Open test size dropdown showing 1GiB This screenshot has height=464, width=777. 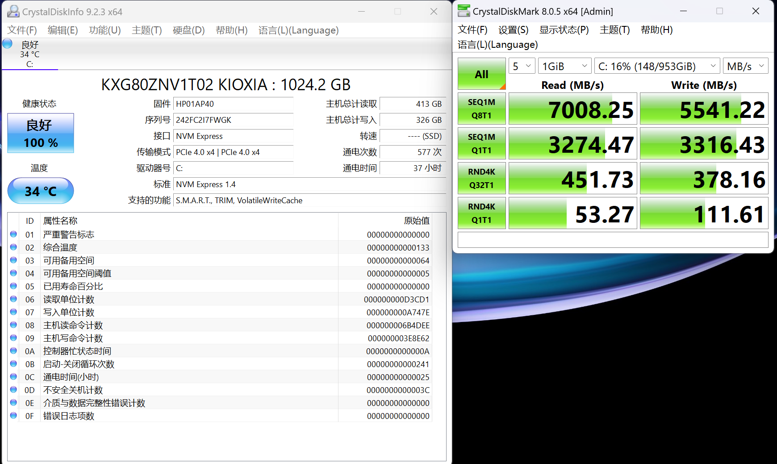(564, 66)
